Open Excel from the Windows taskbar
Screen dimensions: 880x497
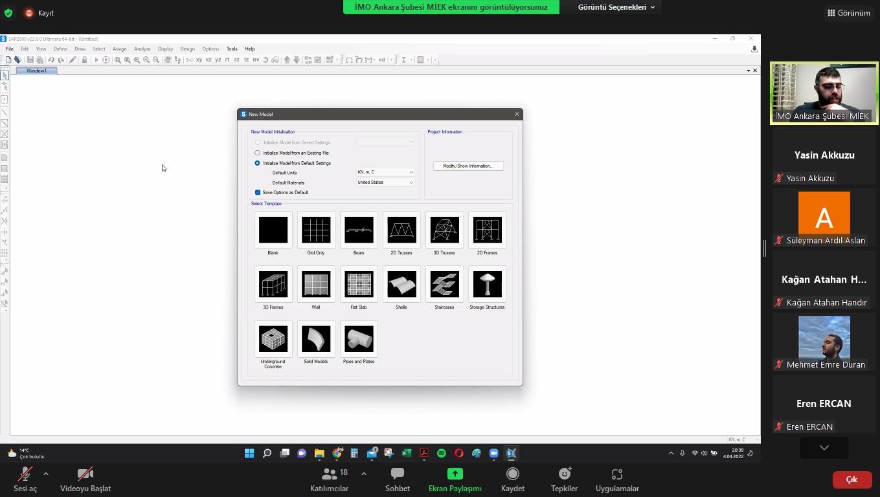click(407, 454)
